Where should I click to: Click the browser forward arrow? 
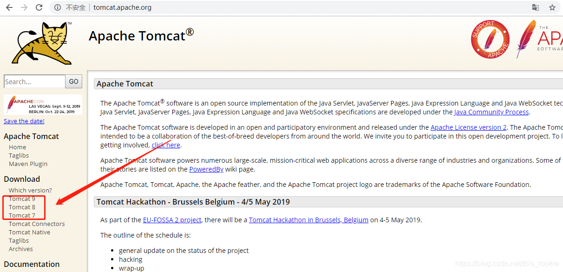pos(24,7)
